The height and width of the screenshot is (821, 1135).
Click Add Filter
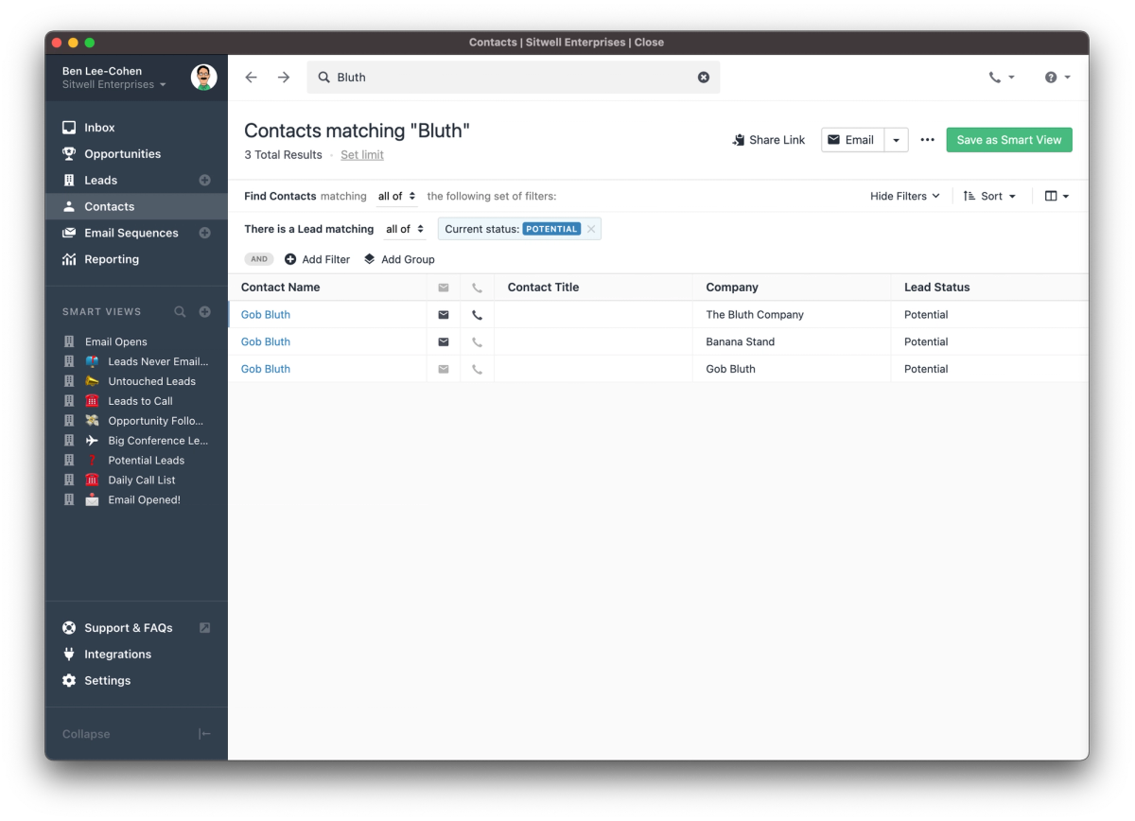pos(318,259)
